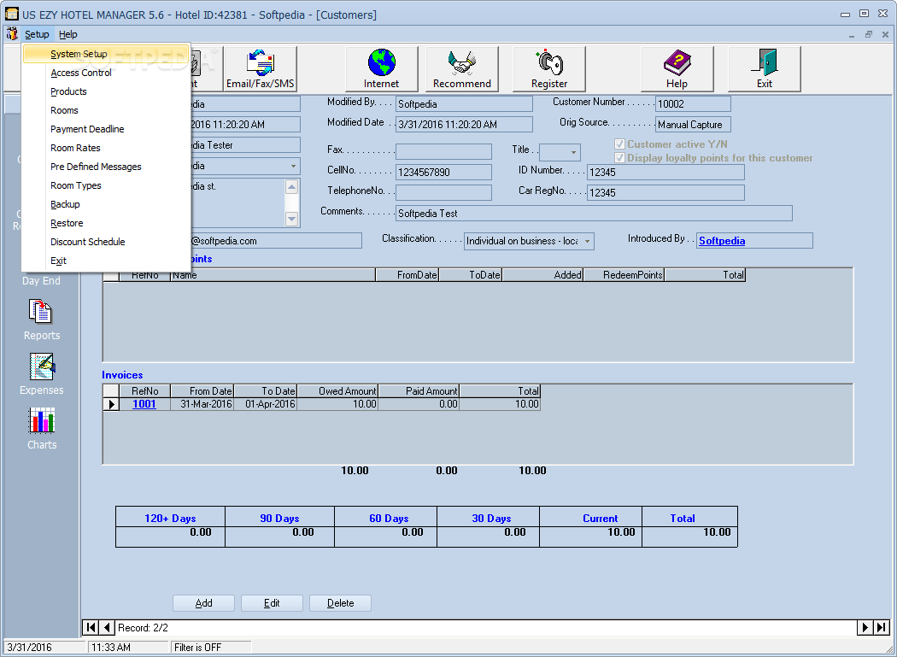Click the Orig Source field
Viewport: 897px width, 657px height.
[693, 125]
